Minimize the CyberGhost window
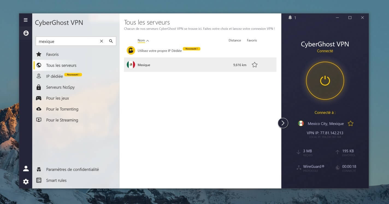Image resolution: width=389 pixels, height=204 pixels. pos(337,18)
